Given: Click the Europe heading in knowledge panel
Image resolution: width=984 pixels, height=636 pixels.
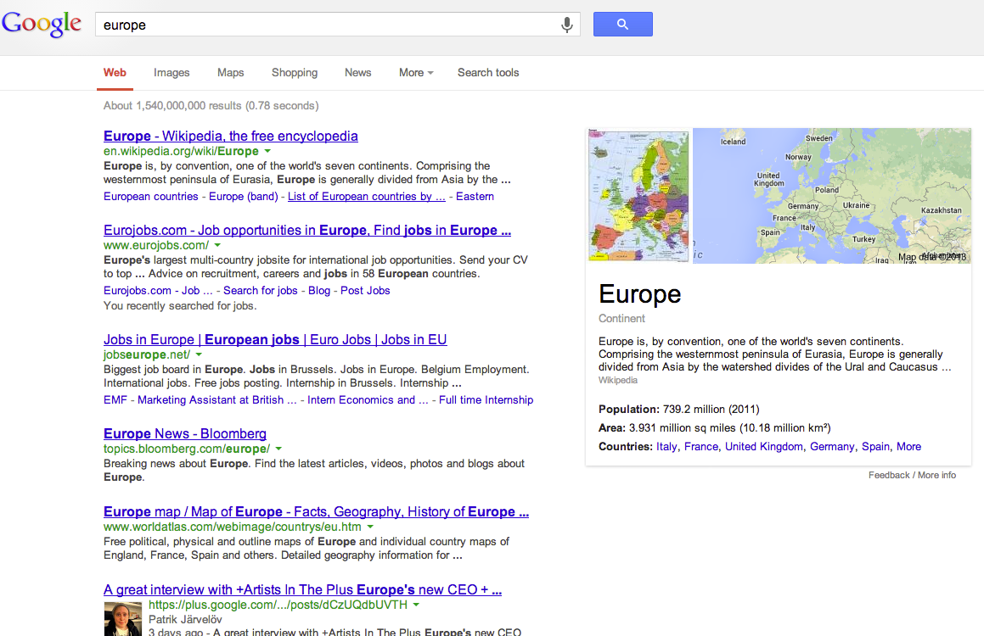Looking at the screenshot, I should 639,294.
